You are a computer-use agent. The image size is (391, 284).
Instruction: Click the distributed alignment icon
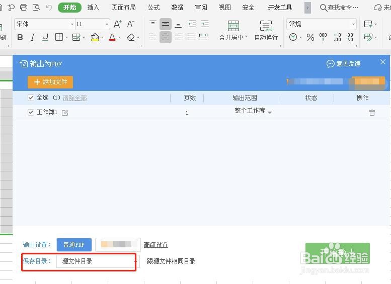pos(203,37)
